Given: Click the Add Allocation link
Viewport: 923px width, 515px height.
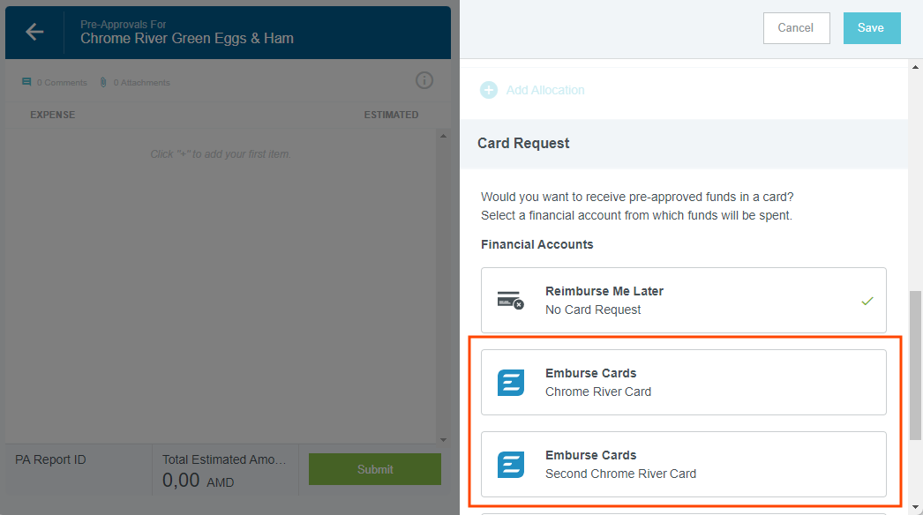Looking at the screenshot, I should 545,90.
